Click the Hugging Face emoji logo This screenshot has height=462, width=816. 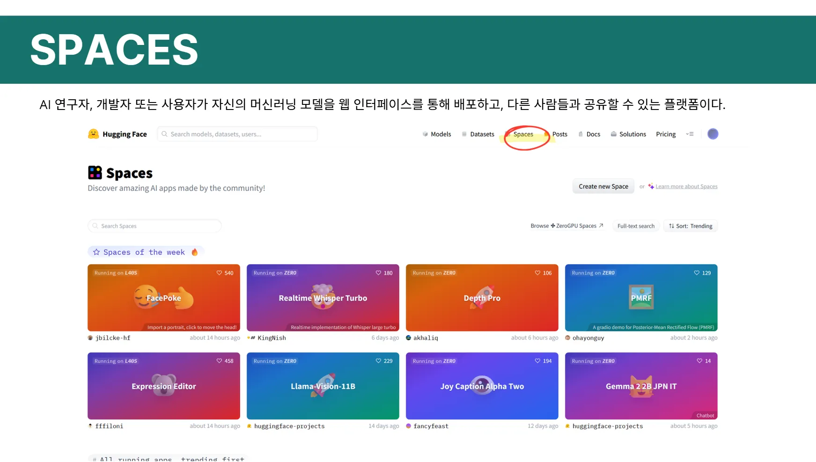(x=93, y=134)
